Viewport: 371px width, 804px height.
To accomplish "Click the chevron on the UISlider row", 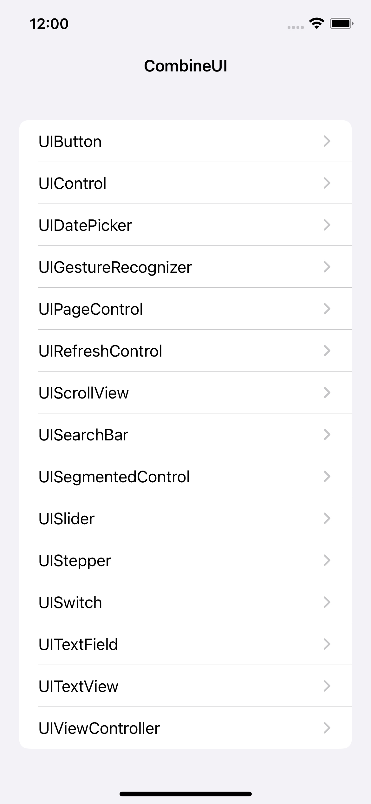I will (x=327, y=518).
